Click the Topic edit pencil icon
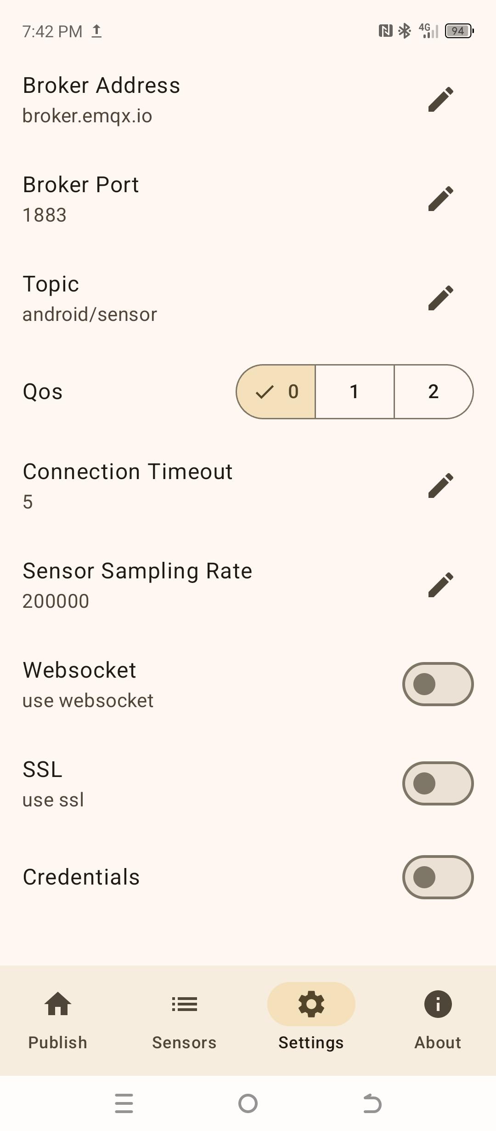 click(x=440, y=298)
